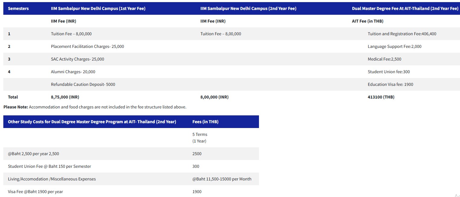Select the '8,75,000 (INR)' total amount
This screenshot has height=197, width=460.
pyautogui.click(x=65, y=97)
